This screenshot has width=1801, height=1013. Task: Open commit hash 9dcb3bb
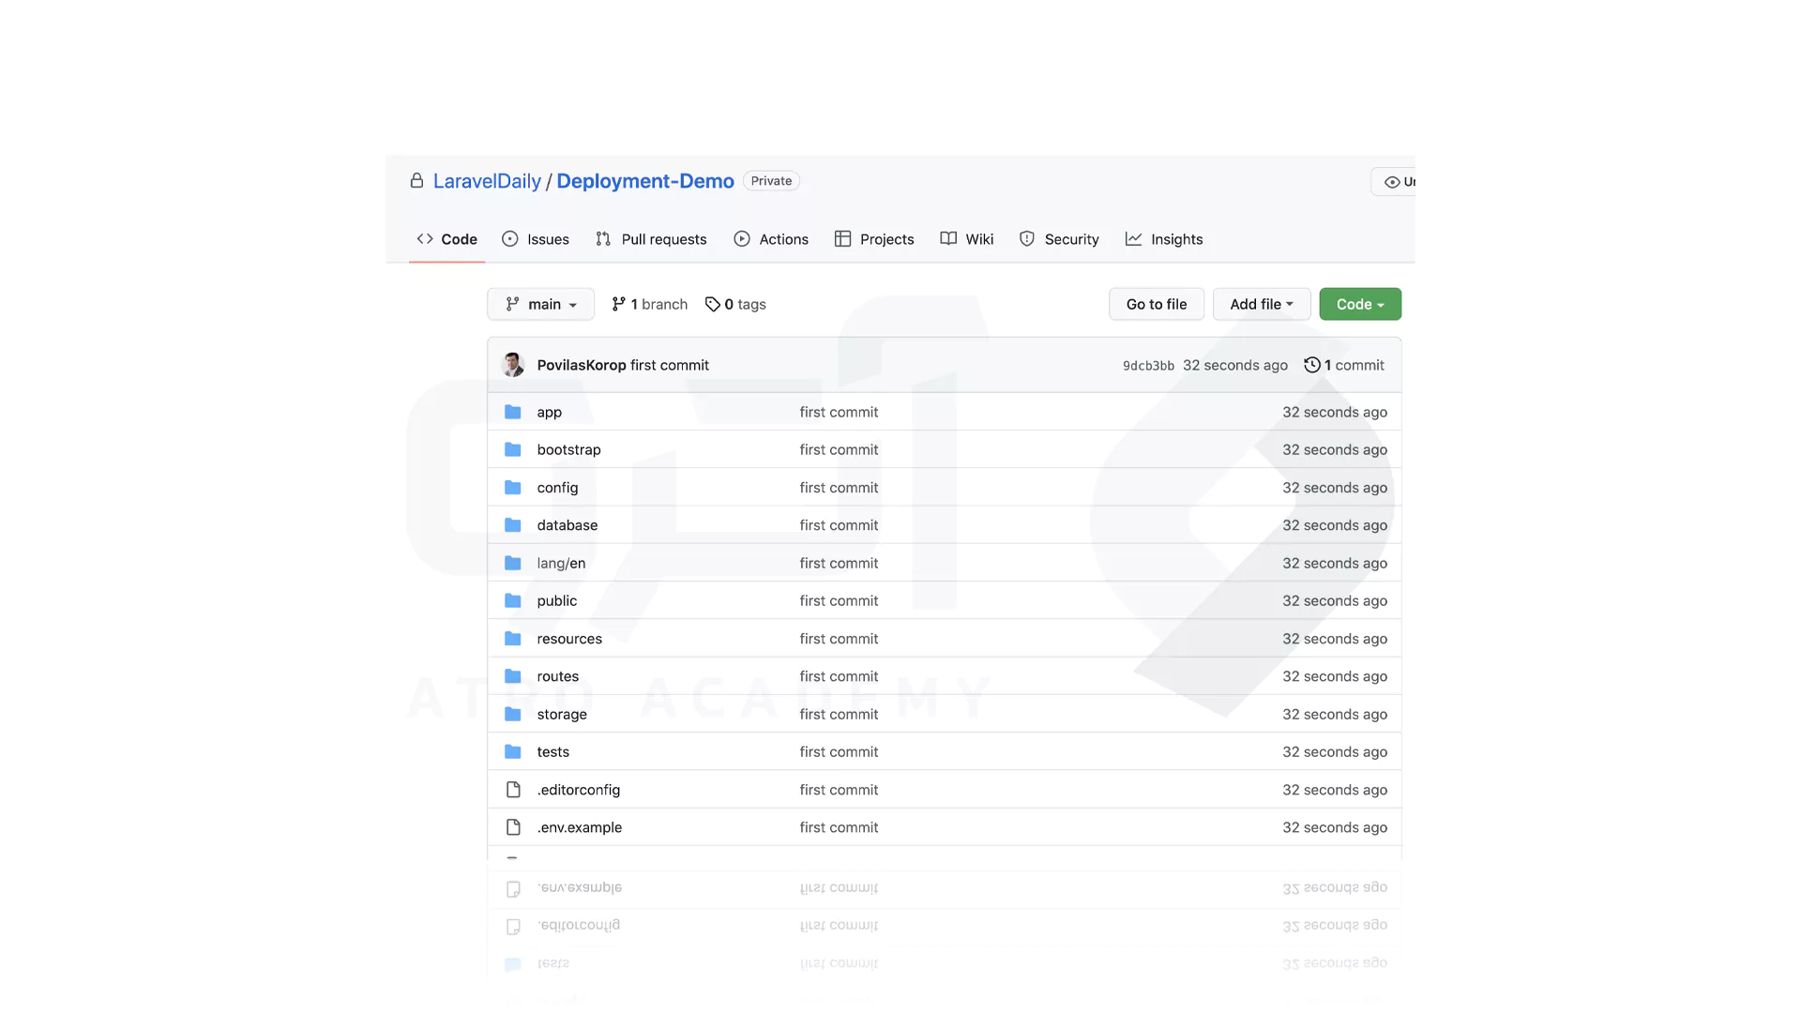1148,366
